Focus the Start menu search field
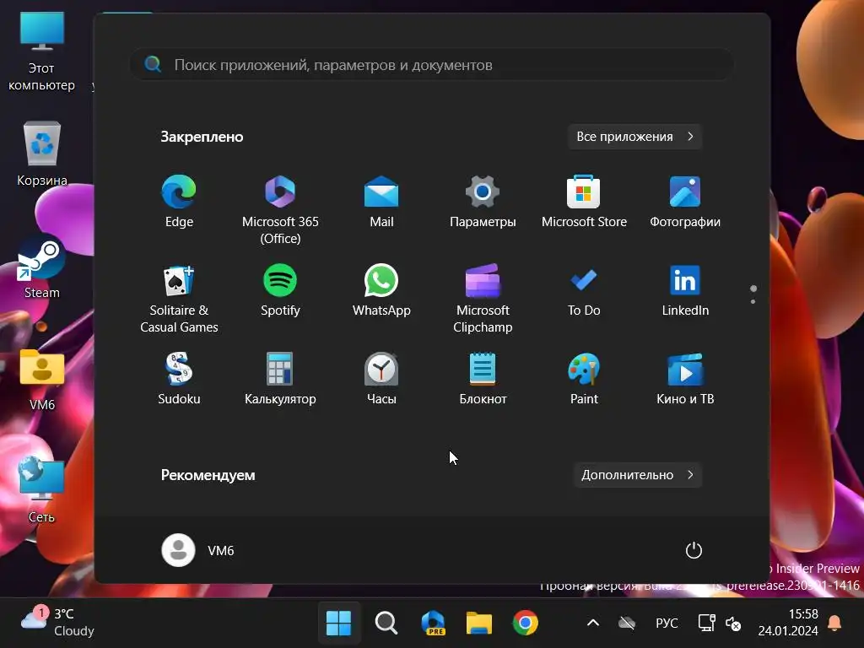The width and height of the screenshot is (864, 648). (x=431, y=65)
